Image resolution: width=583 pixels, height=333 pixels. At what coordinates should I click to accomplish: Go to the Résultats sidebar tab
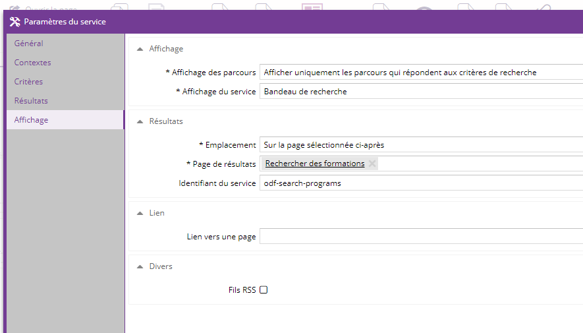(x=31, y=101)
